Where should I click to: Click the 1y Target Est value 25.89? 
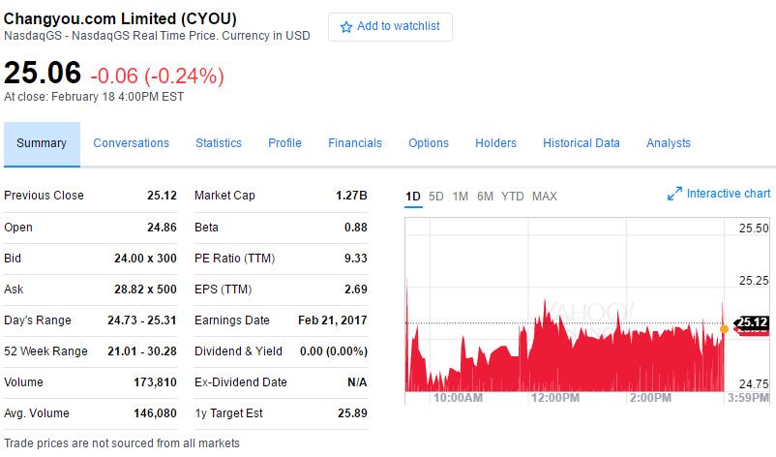352,413
